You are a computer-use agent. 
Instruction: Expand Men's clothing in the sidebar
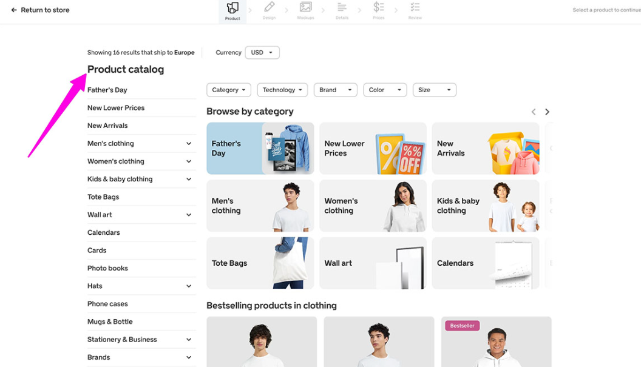[189, 144]
